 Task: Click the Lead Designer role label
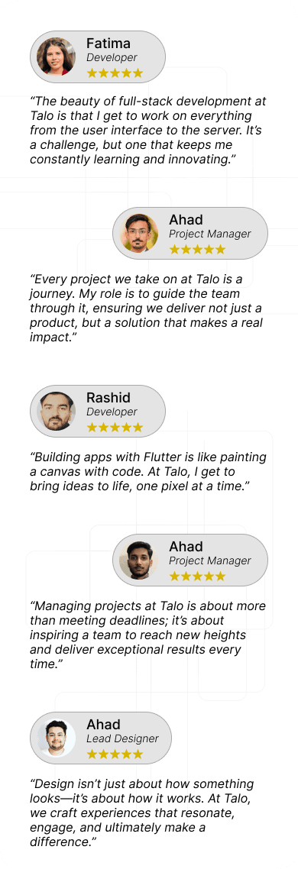click(123, 738)
